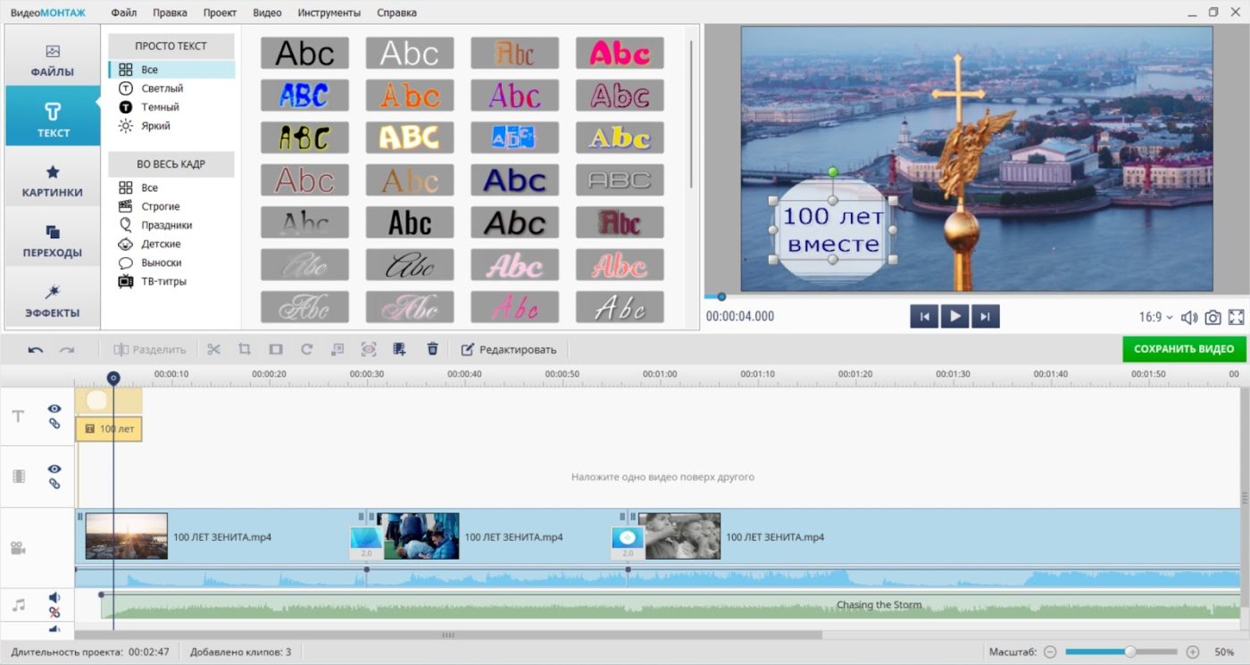Open fullscreen preview mode

[1236, 317]
